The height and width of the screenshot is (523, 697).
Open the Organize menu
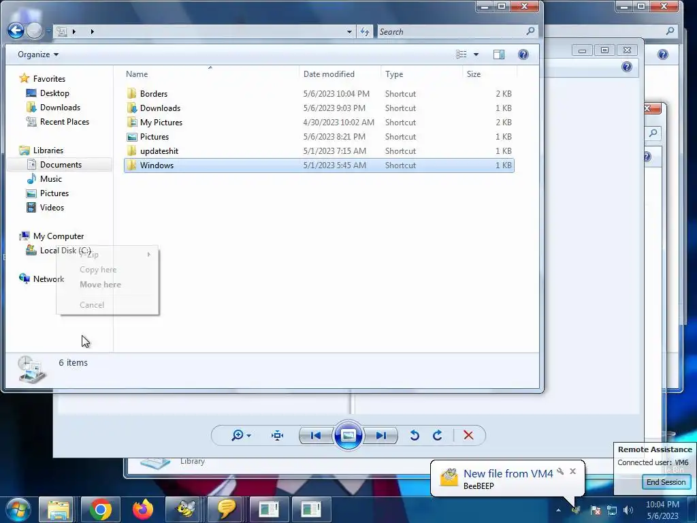tap(38, 54)
